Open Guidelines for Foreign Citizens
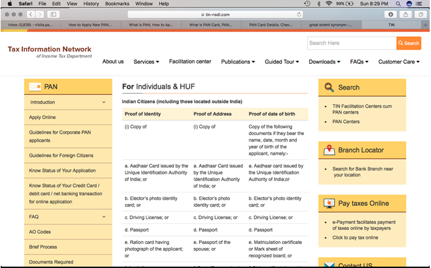431x268 pixels. tap(61, 156)
